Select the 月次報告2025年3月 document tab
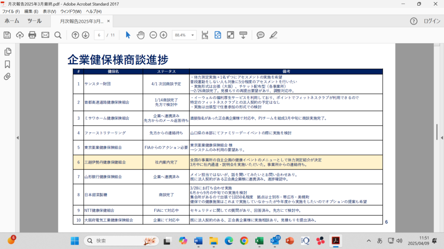 click(x=82, y=21)
